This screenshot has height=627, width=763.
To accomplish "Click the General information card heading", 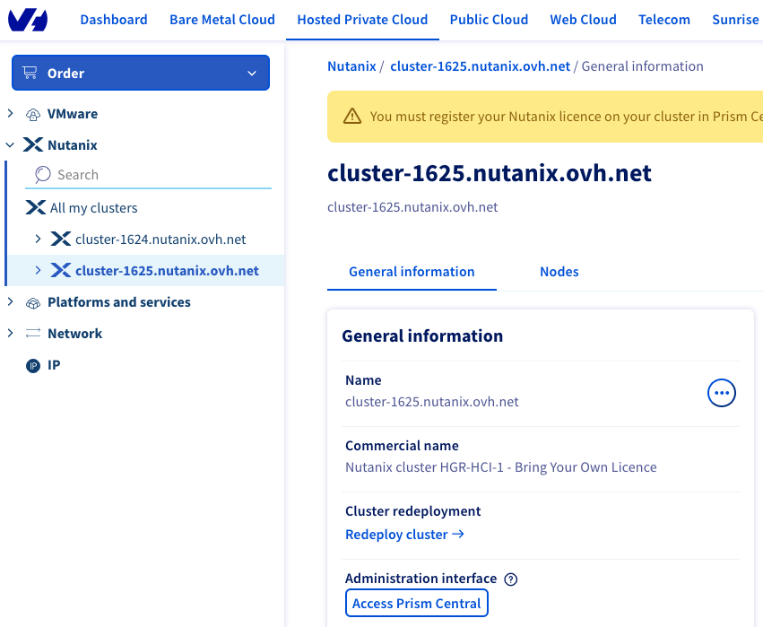I will click(422, 335).
